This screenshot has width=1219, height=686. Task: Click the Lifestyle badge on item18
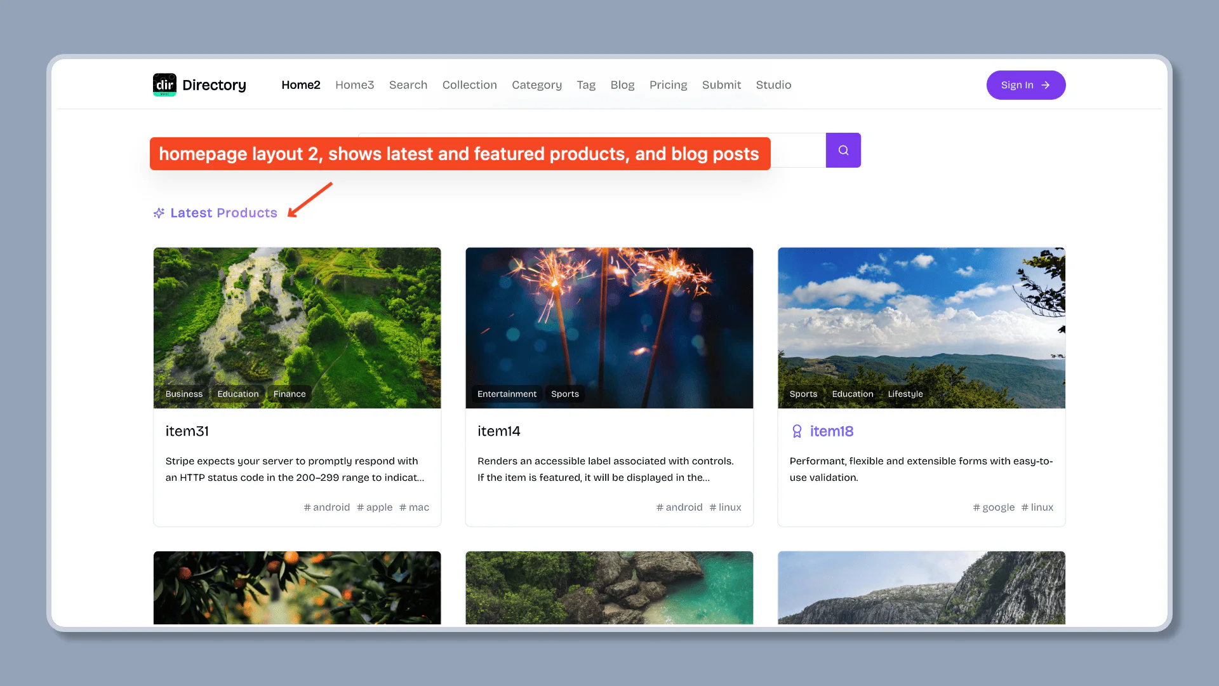coord(905,394)
